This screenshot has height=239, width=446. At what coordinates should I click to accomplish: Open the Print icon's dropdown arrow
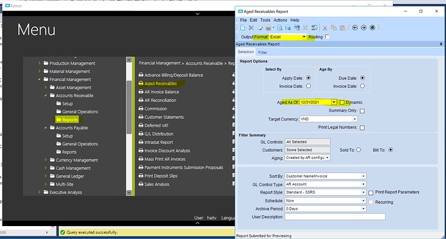(273, 28)
